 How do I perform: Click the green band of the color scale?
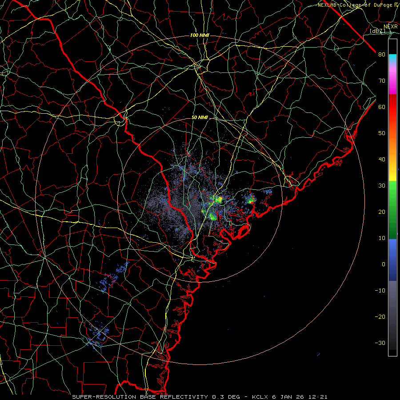pos(392,210)
